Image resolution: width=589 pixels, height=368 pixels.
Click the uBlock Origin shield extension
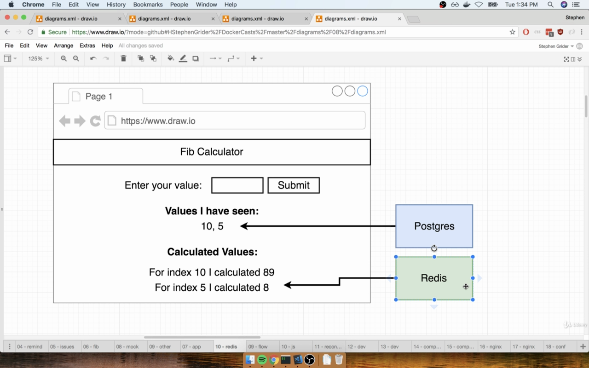(x=560, y=32)
